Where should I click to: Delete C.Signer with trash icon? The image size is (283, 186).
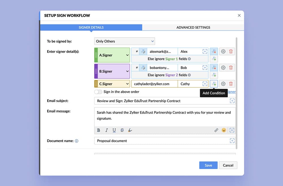(231, 84)
